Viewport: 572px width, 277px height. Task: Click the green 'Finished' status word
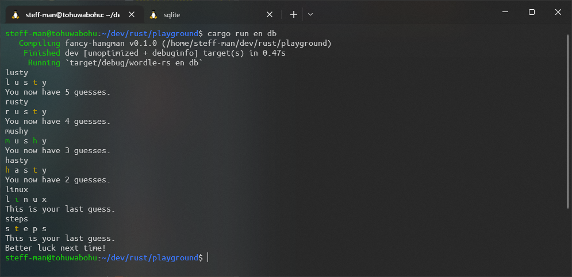[41, 53]
